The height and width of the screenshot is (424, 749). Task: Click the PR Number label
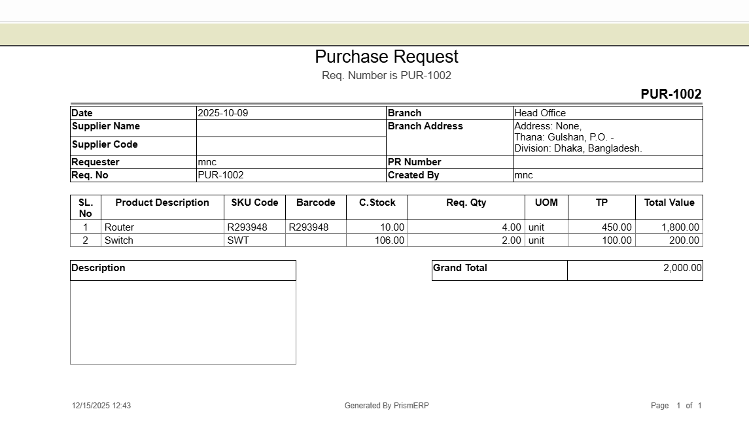pyautogui.click(x=414, y=161)
